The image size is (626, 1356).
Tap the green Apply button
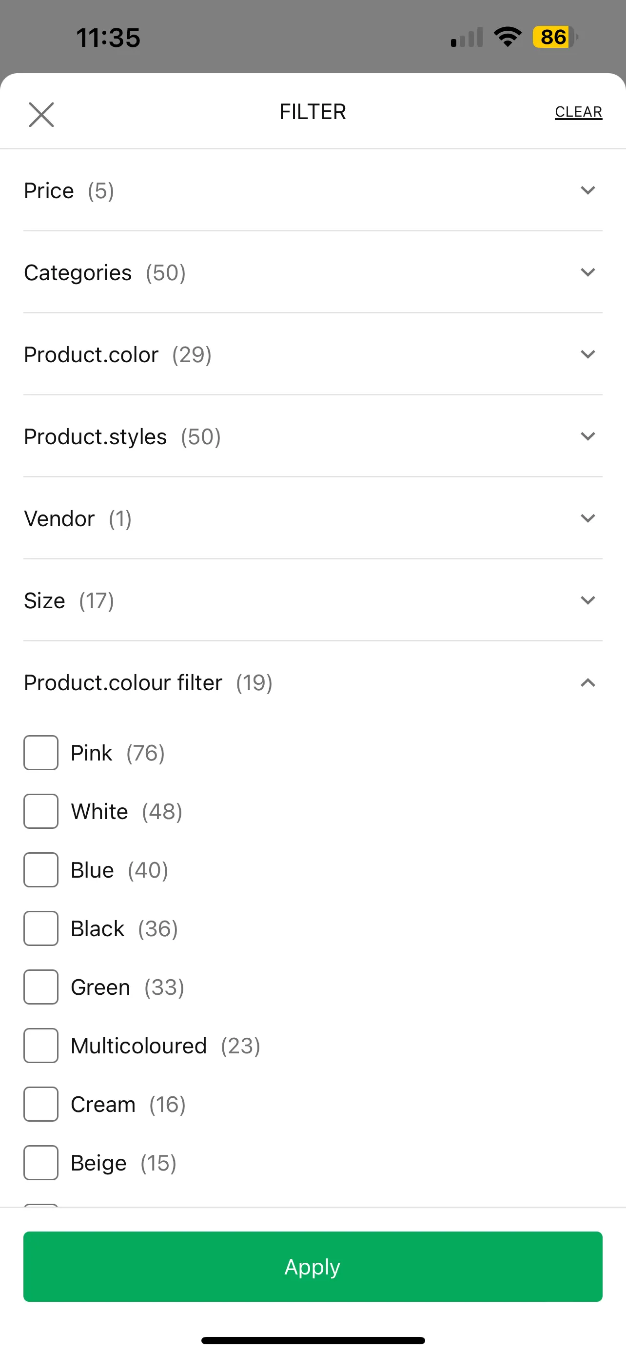(313, 1267)
